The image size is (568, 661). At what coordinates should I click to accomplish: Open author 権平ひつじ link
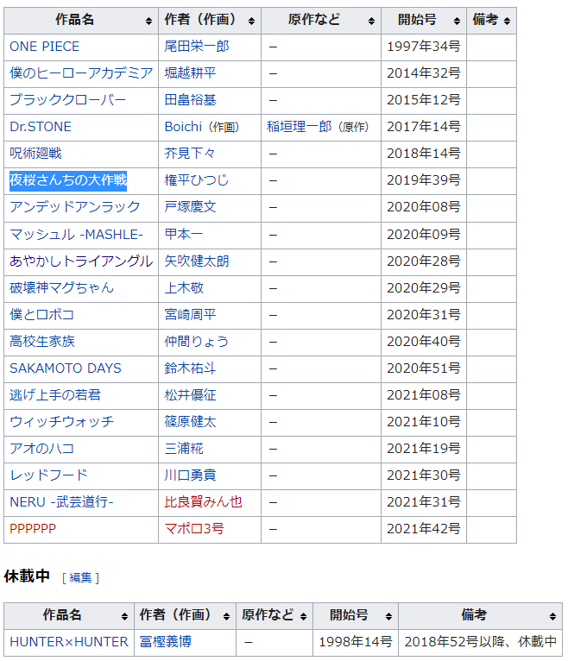[x=197, y=180]
